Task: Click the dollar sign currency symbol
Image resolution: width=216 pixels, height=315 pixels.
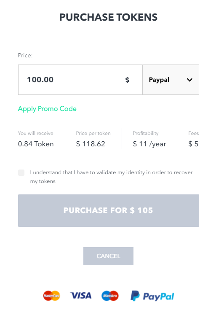Action: pyautogui.click(x=127, y=80)
